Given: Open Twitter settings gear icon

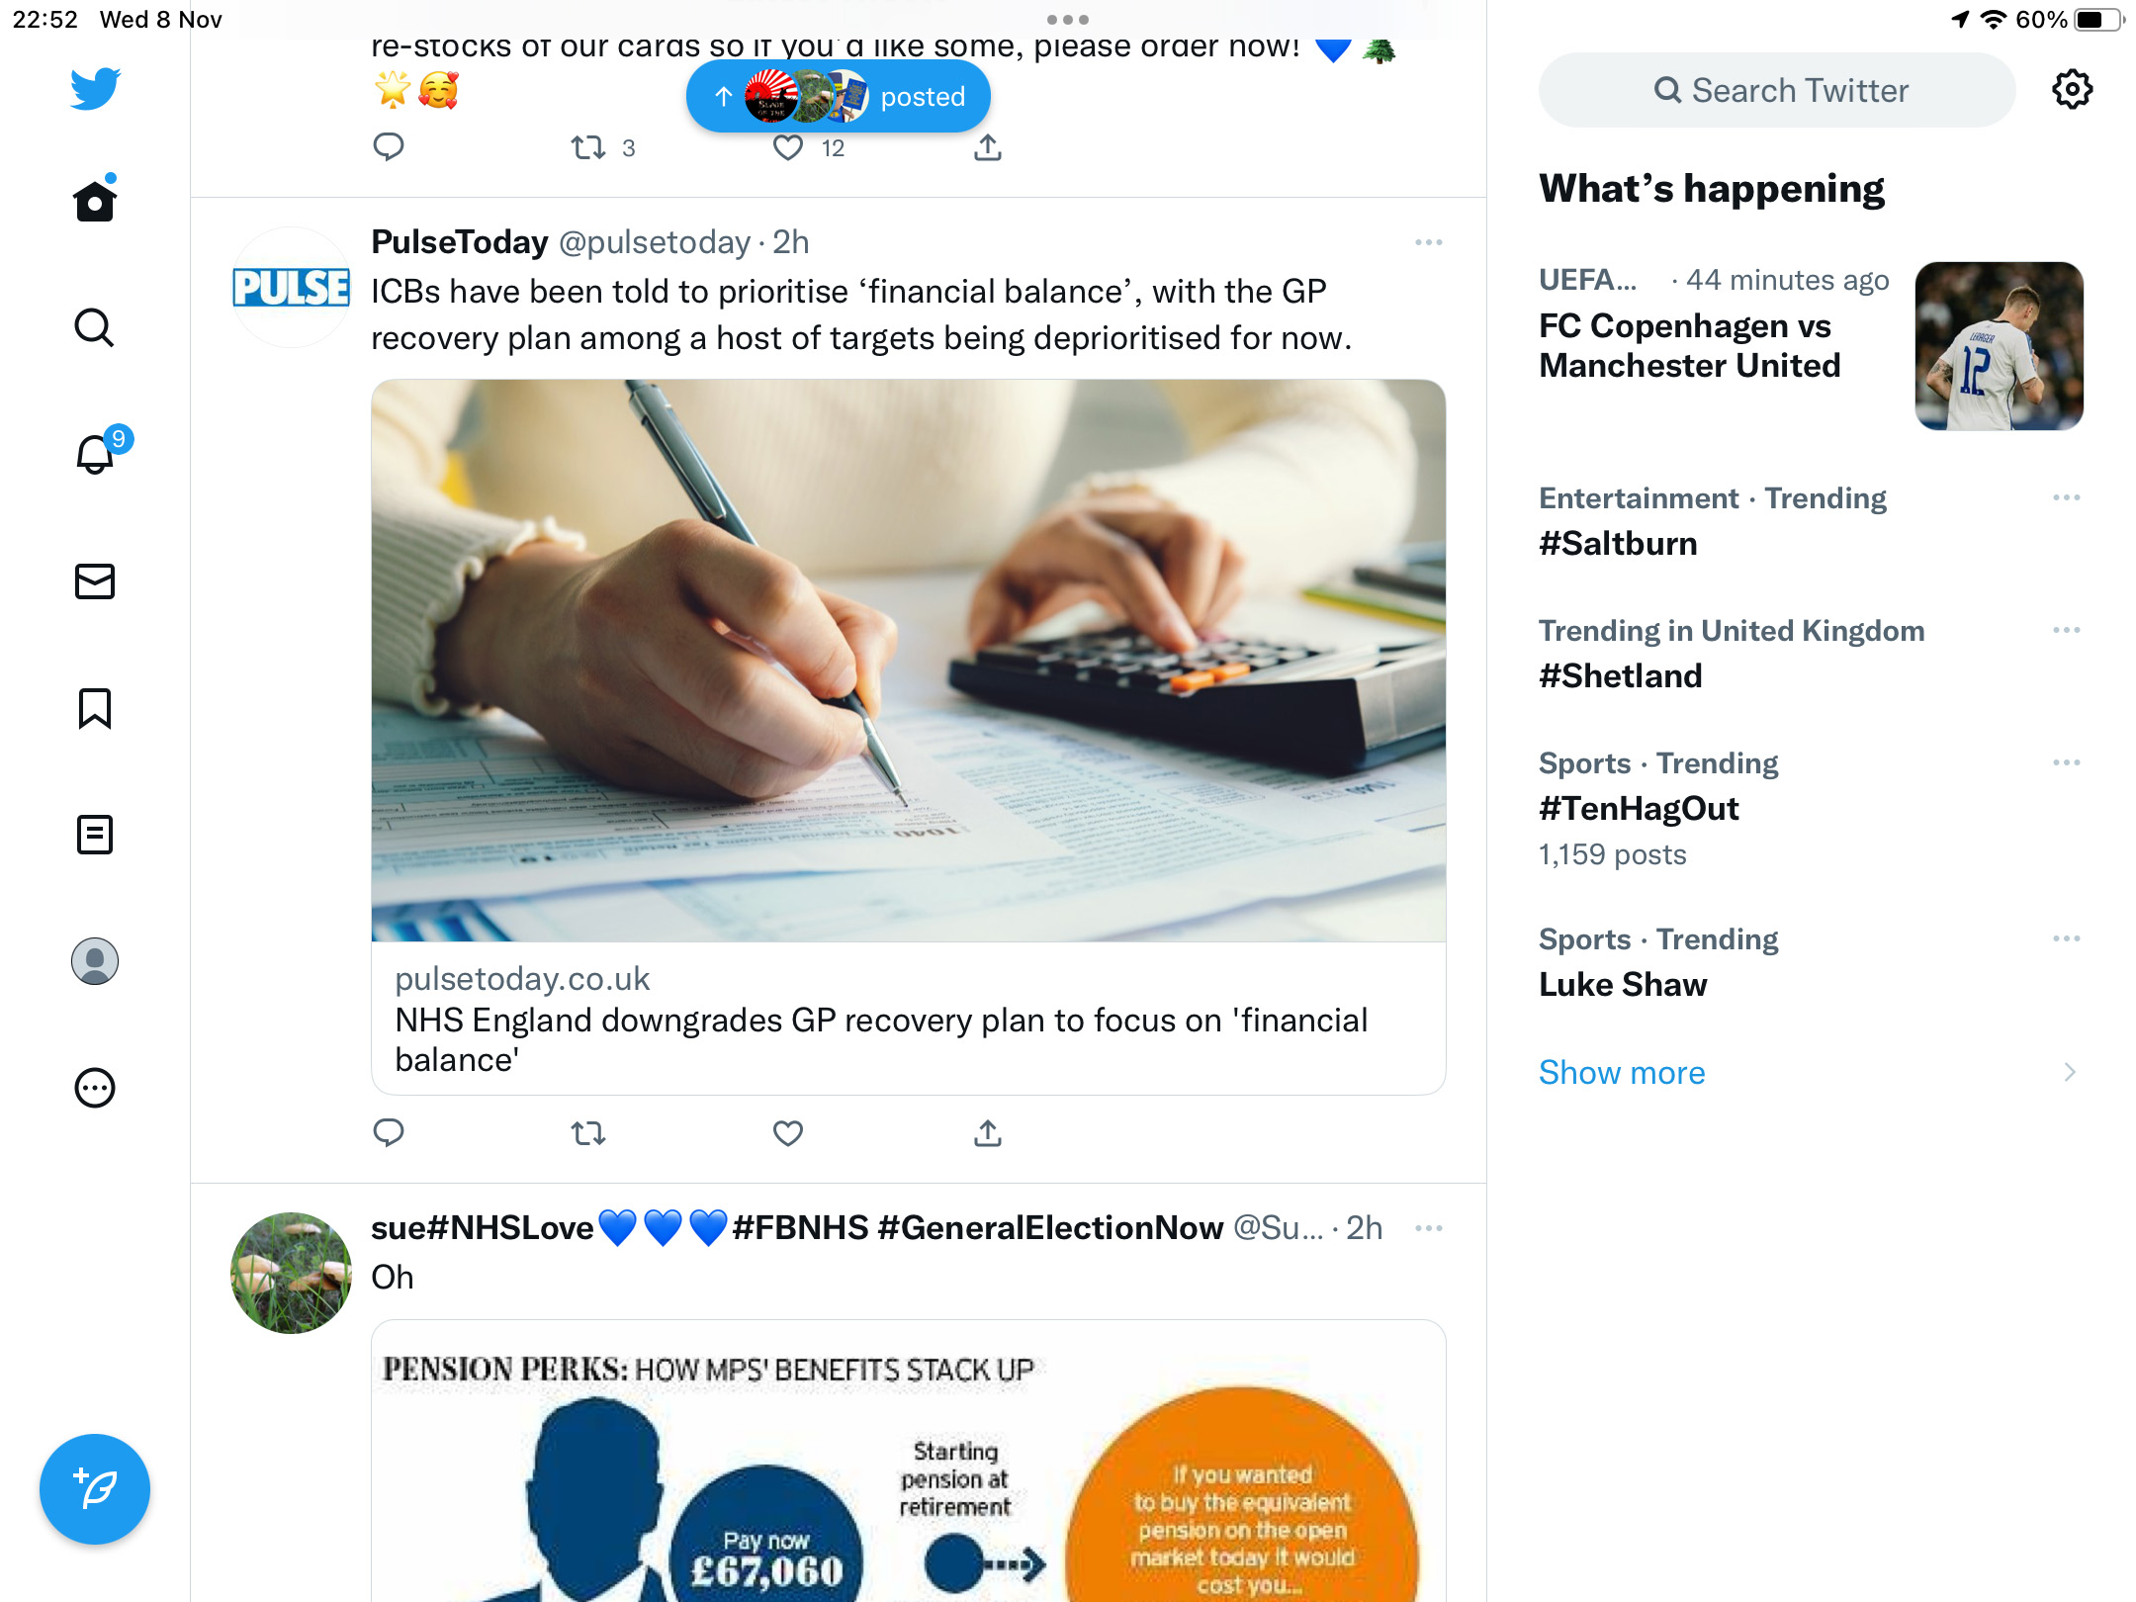Looking at the screenshot, I should pyautogui.click(x=2072, y=90).
